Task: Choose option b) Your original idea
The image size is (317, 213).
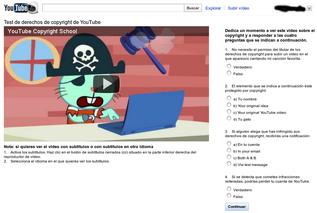Action: 229,105
